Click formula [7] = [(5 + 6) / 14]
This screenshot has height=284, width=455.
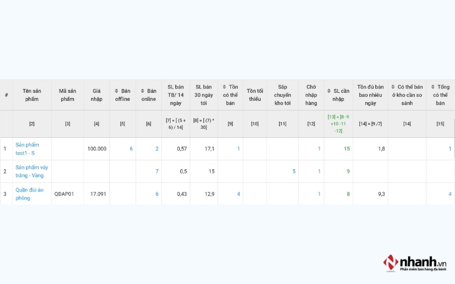coord(175,124)
